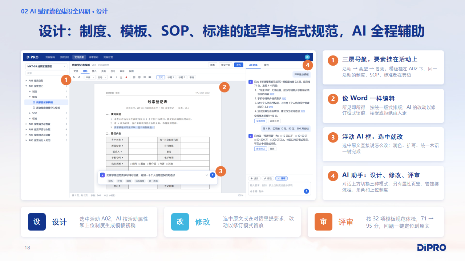Open the MKT-03 线索管理流程 dropdown
The height and width of the screenshot is (261, 465).
click(46, 66)
